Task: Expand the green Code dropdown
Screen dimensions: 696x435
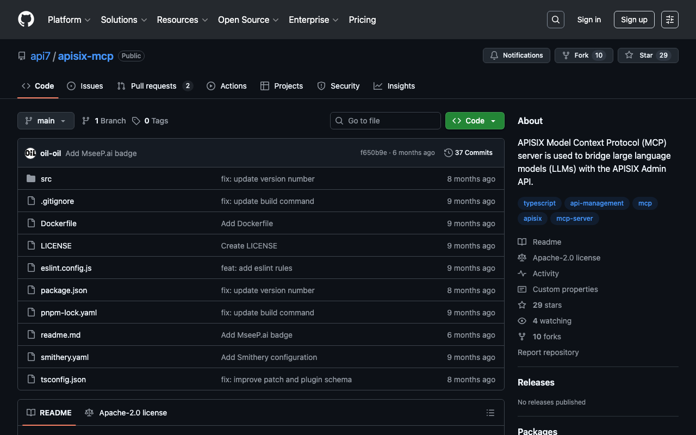Action: coord(474,121)
